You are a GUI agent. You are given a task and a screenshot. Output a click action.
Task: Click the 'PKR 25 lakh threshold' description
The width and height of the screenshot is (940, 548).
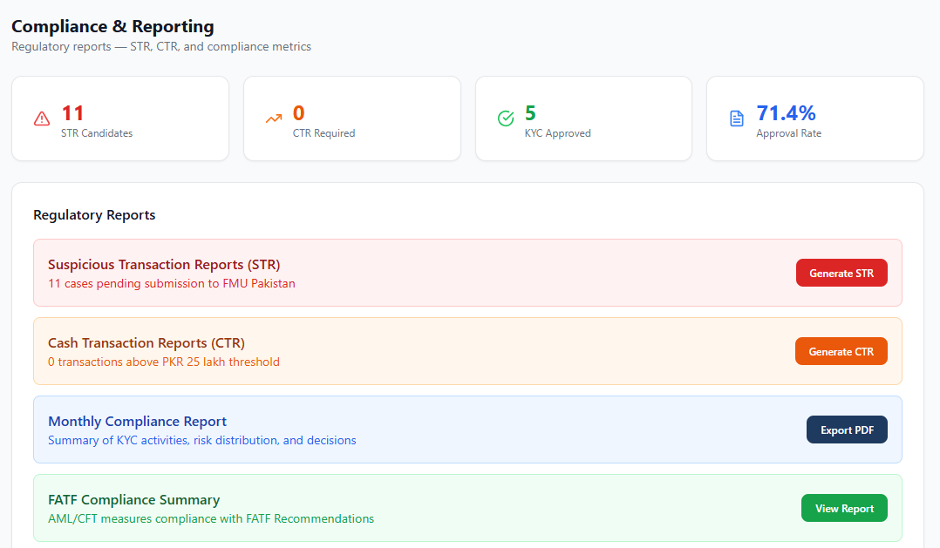164,362
